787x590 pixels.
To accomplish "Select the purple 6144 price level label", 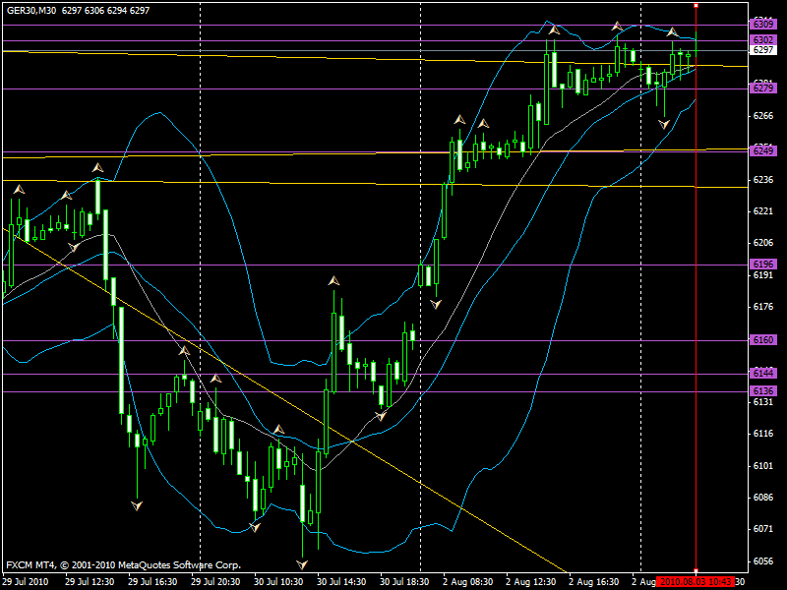I will click(x=763, y=374).
